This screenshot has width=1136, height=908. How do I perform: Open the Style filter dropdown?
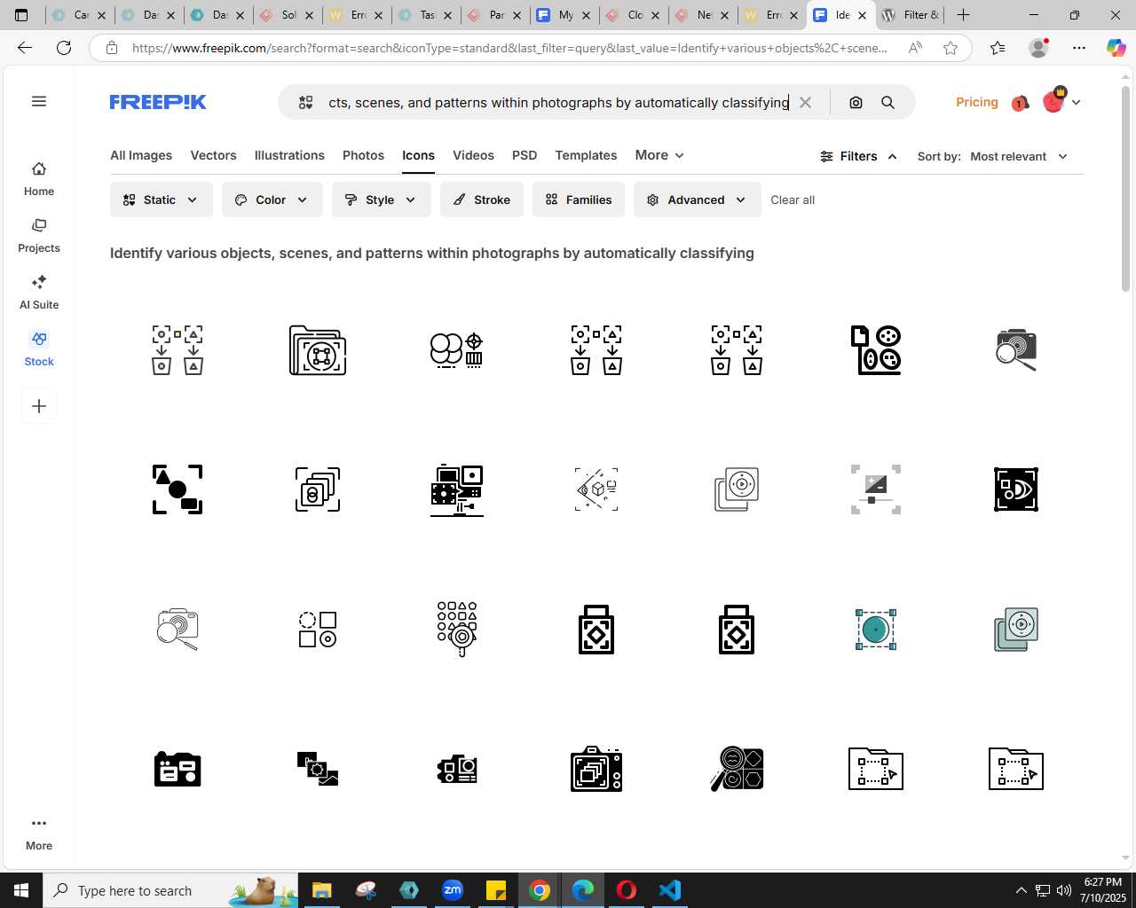tap(382, 200)
